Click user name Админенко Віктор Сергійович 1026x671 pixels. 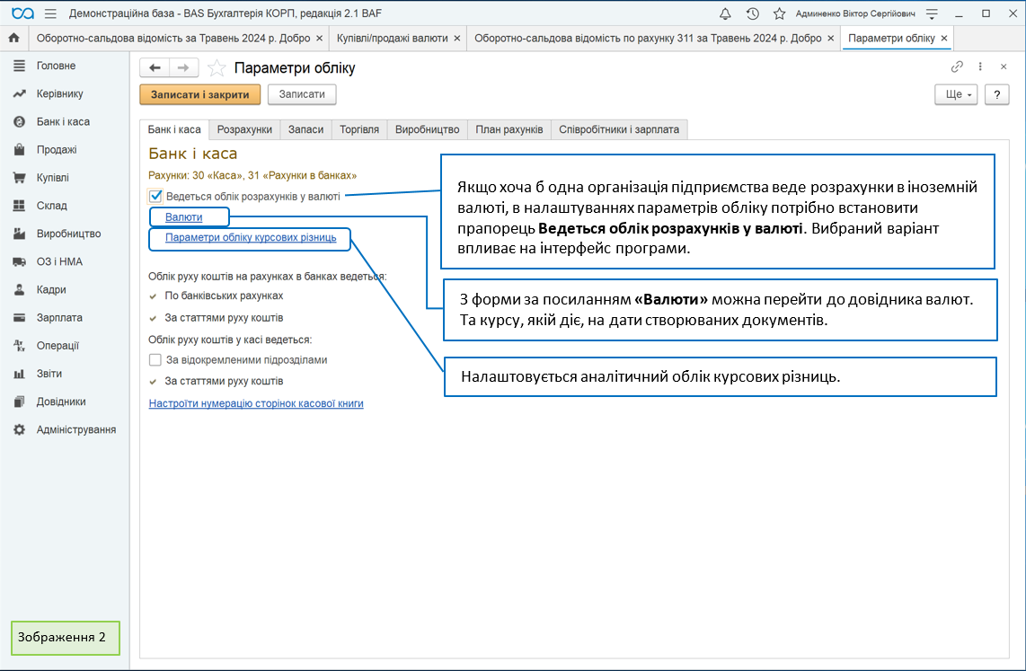point(855,13)
